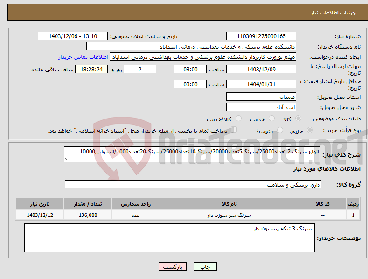This screenshot has height=279, width=368.
Task: Click the need number field 1103091275000165
Action: pyautogui.click(x=261, y=36)
